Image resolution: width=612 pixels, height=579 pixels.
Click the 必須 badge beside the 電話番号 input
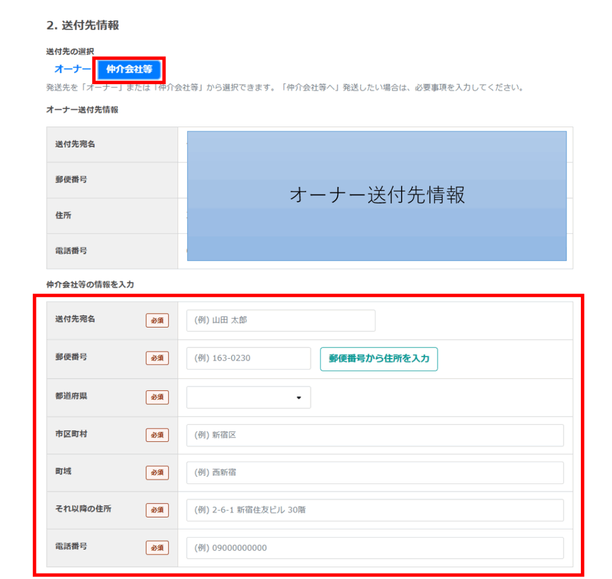click(x=157, y=548)
